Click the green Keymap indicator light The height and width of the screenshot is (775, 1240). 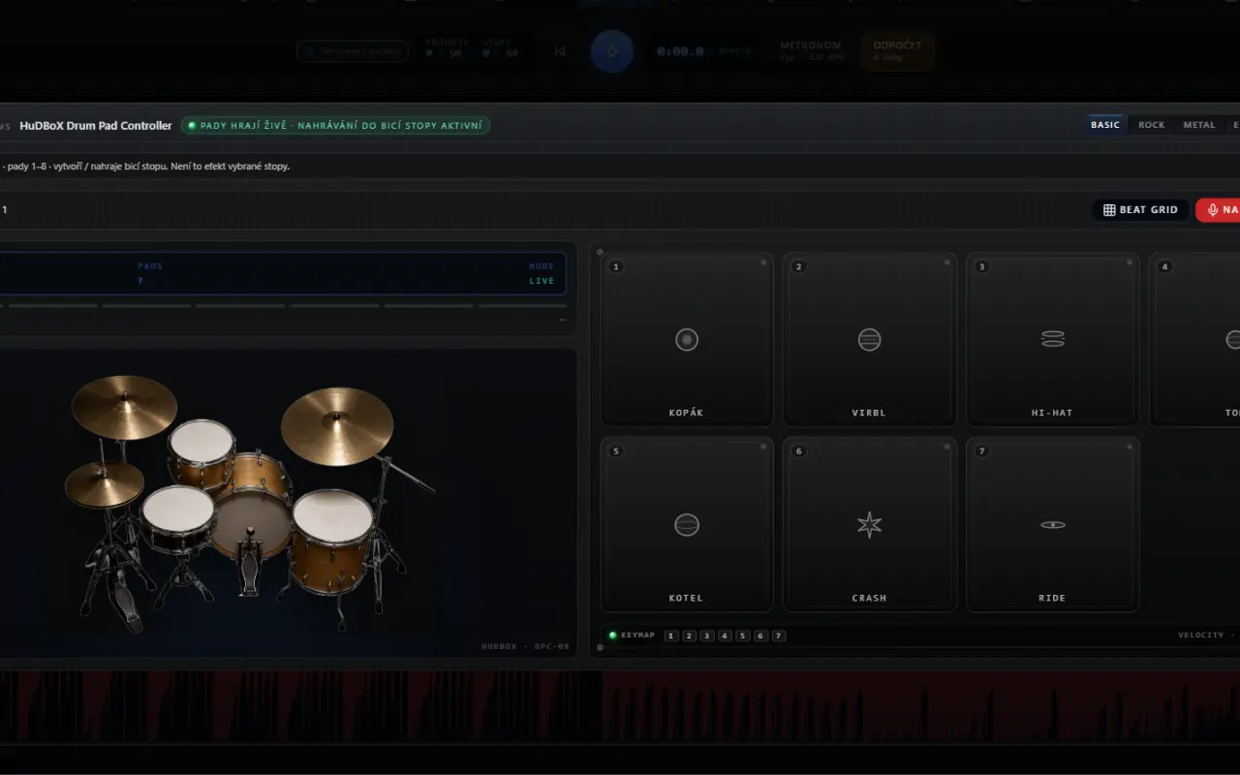(612, 635)
